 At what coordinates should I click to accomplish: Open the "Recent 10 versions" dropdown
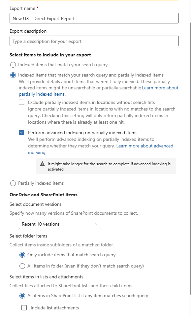pyautogui.click(x=60, y=224)
